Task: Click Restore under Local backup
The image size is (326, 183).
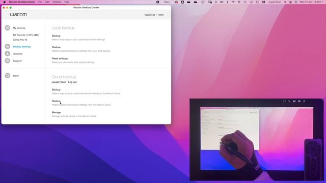Action: point(56,47)
